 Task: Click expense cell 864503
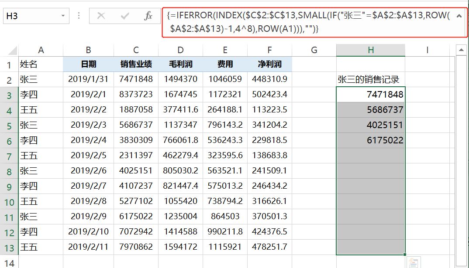pos(225,217)
